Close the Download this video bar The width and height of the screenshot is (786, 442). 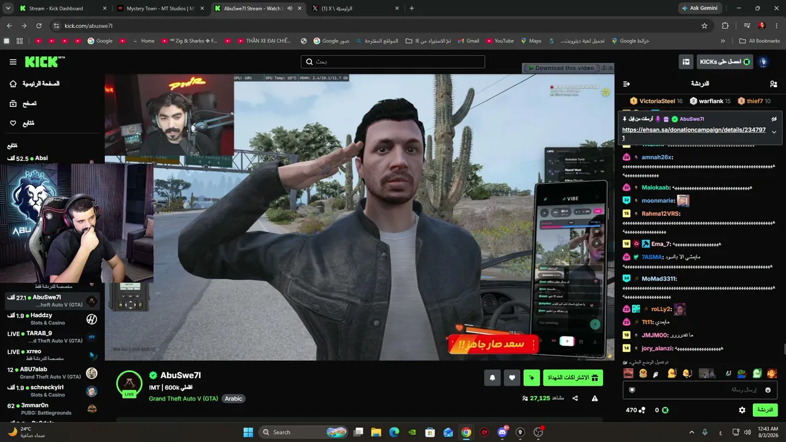610,68
